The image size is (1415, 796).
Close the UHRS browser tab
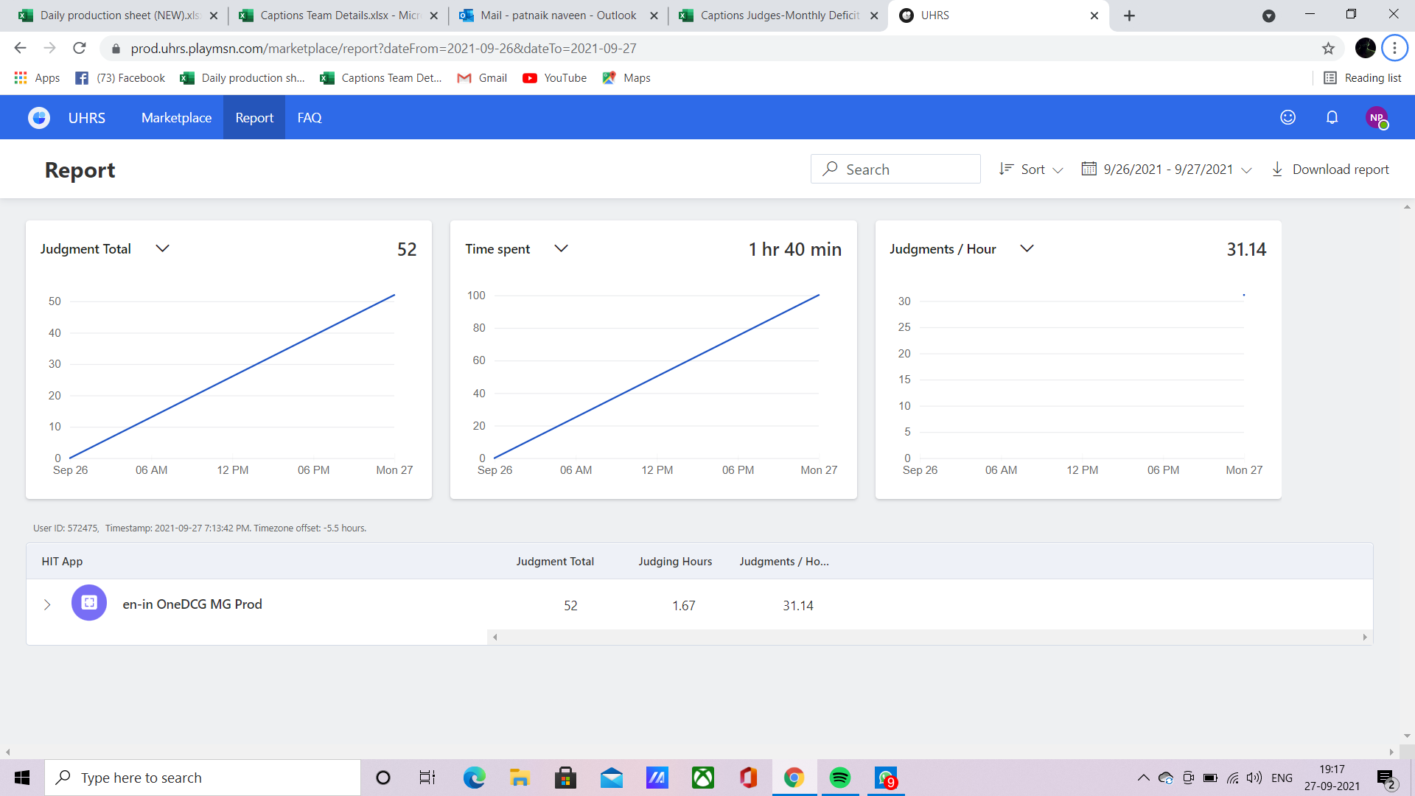coord(1094,15)
